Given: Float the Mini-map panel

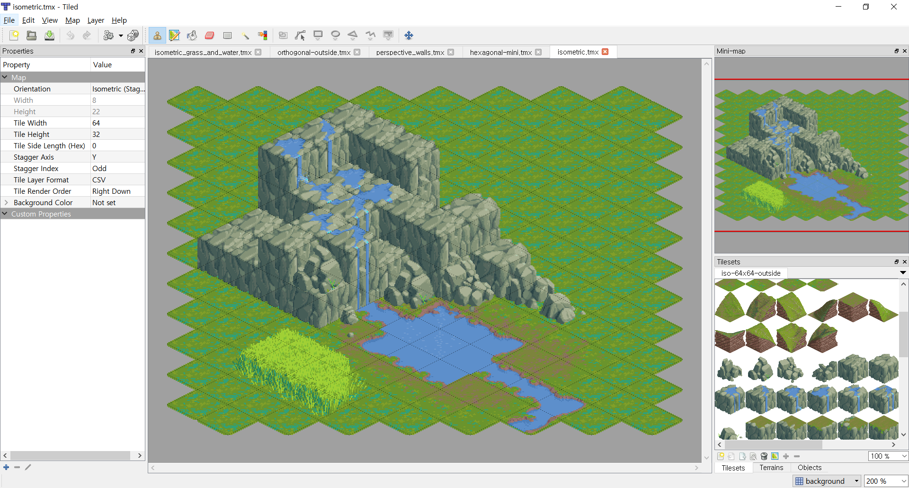Looking at the screenshot, I should pos(897,51).
